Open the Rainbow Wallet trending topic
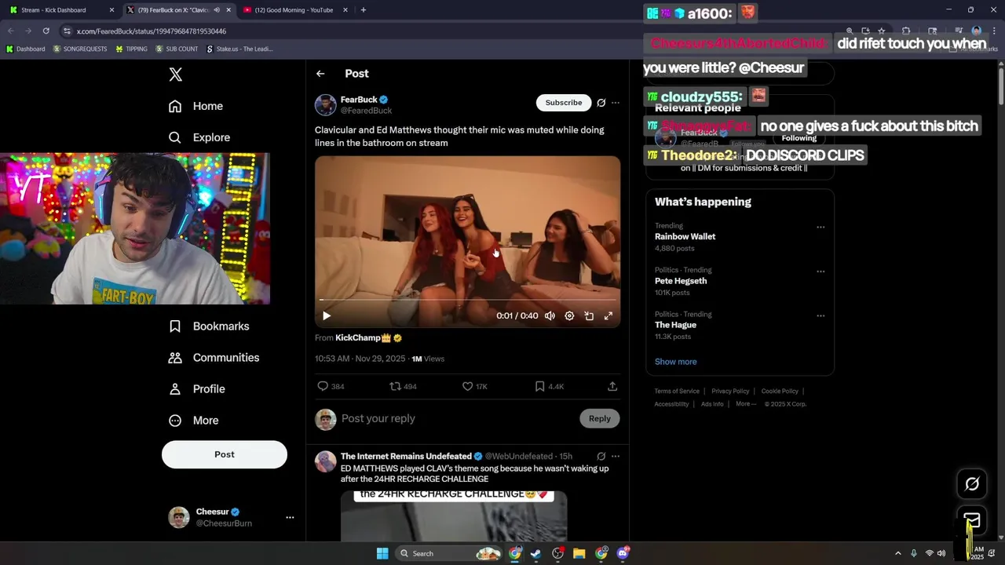The image size is (1005, 565). pos(685,237)
